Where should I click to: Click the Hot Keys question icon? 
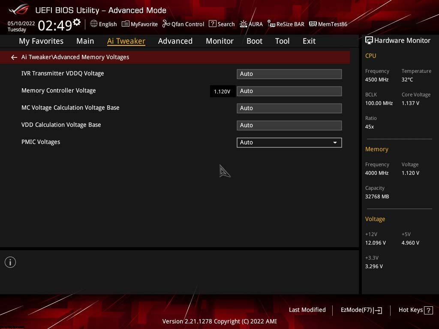click(428, 310)
